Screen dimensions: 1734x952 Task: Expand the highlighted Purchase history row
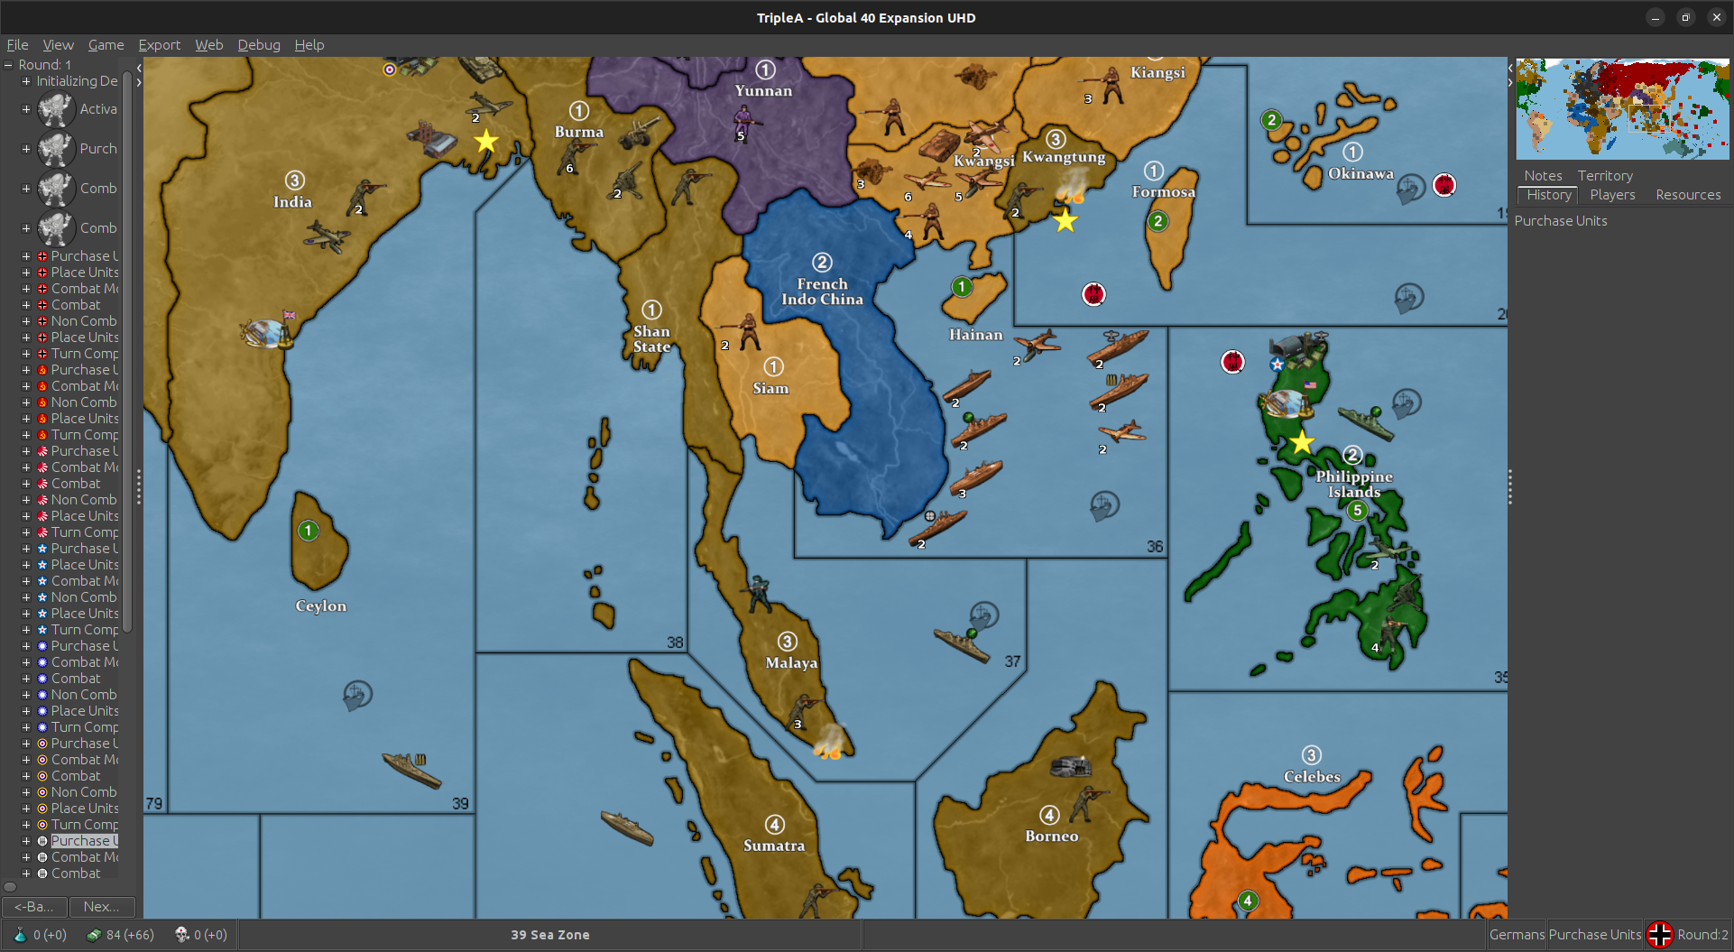tap(26, 841)
